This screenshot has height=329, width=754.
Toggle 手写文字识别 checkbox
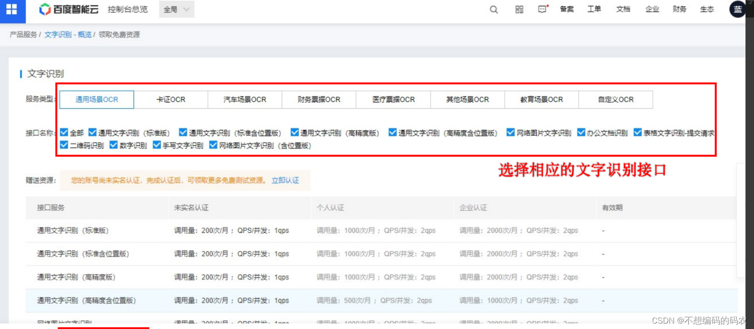157,145
